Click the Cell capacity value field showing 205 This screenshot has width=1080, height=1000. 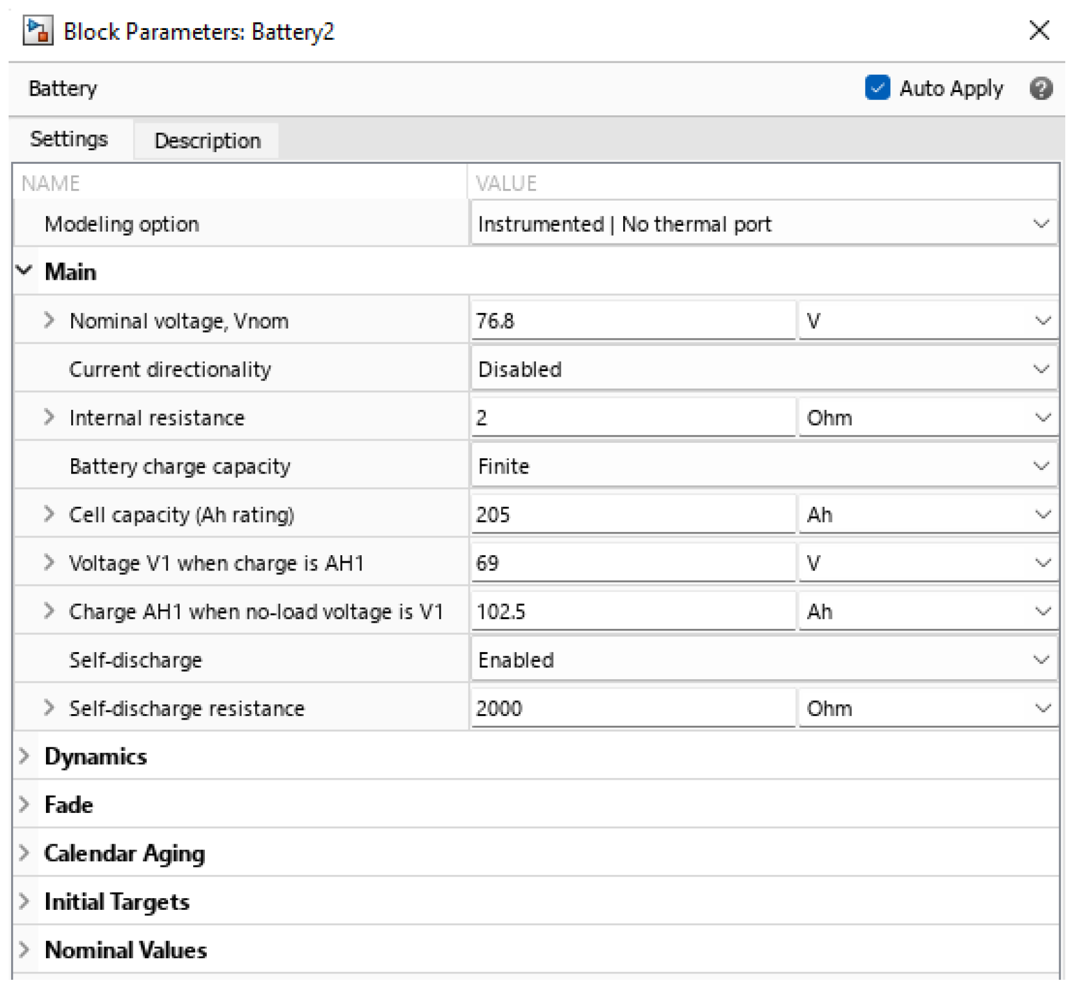click(632, 514)
